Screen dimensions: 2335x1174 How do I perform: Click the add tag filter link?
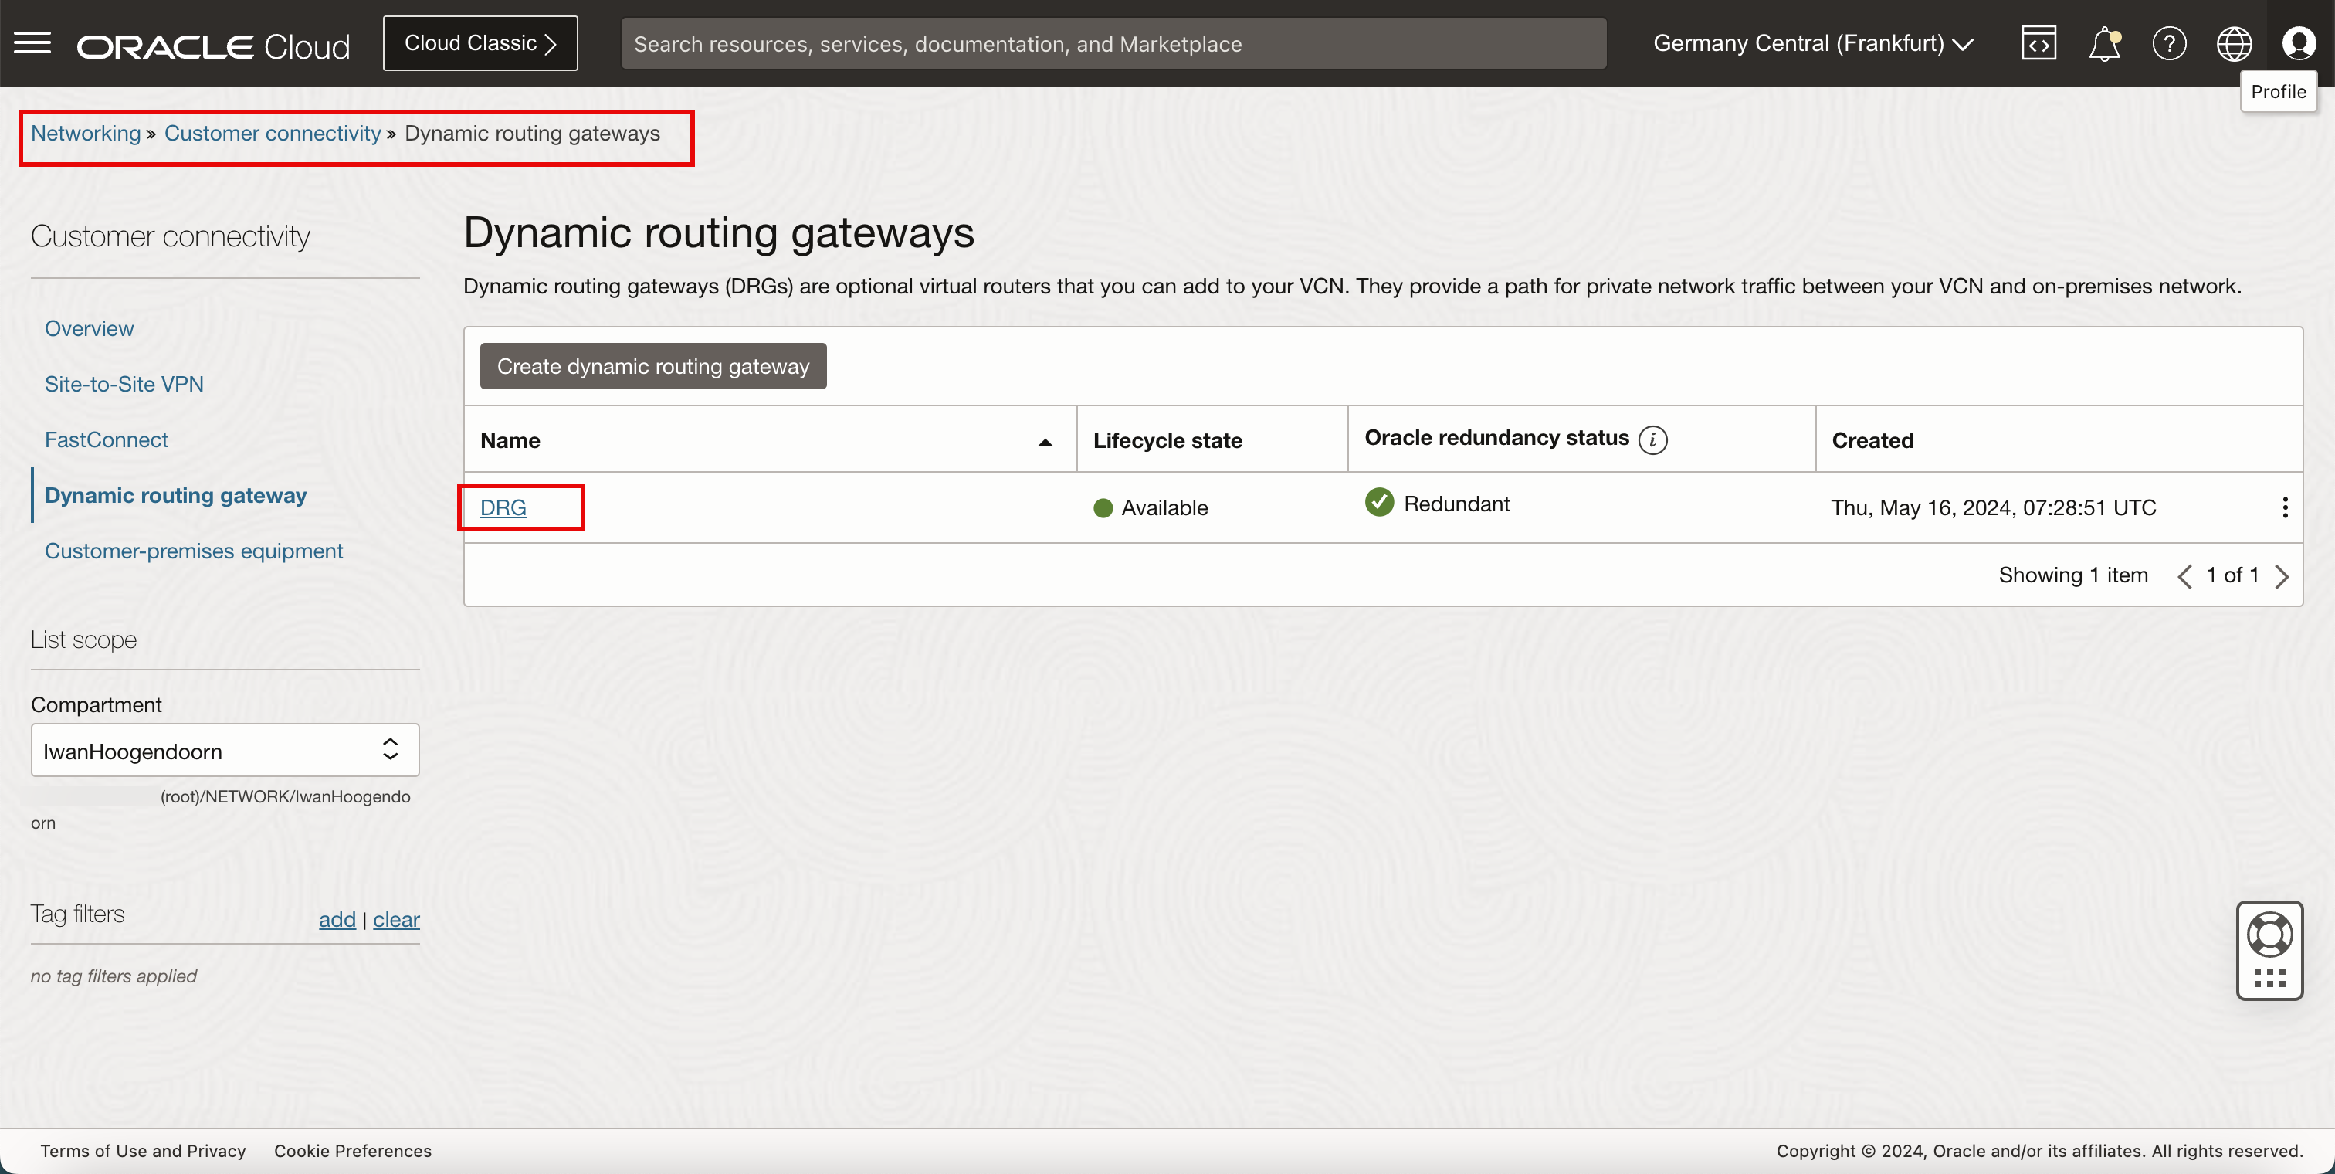point(337,919)
